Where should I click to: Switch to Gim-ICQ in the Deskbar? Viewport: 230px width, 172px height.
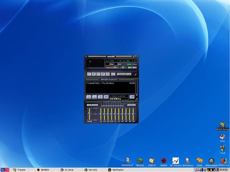click(94, 170)
